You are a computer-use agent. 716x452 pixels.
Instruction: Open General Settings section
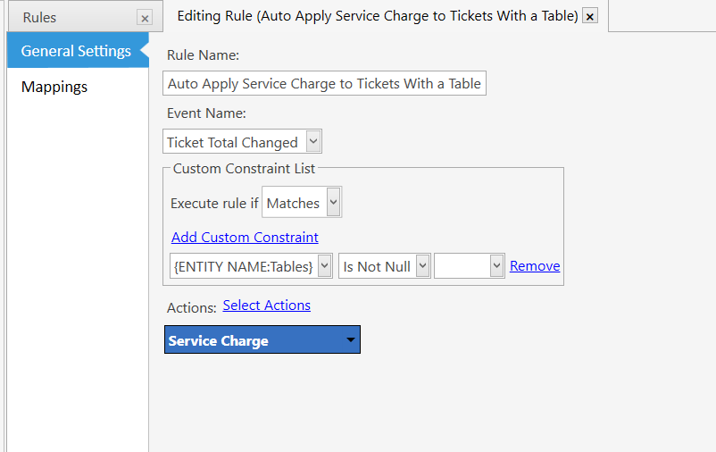pos(76,51)
